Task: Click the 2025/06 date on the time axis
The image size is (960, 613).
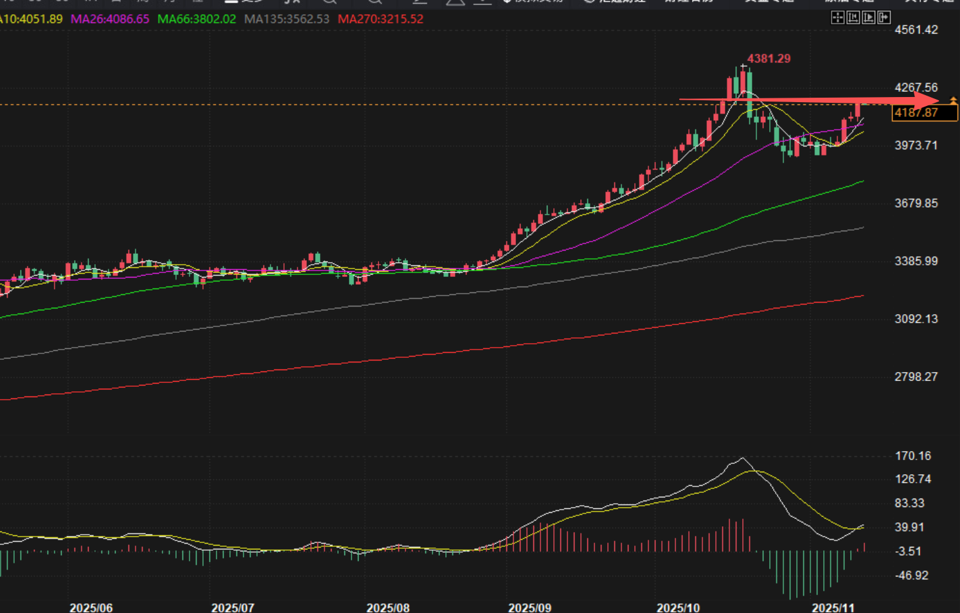Action: [x=91, y=607]
